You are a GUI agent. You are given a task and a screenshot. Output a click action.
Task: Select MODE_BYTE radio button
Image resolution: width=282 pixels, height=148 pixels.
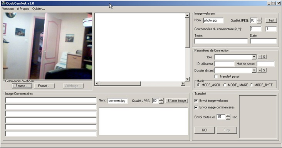click(251, 85)
